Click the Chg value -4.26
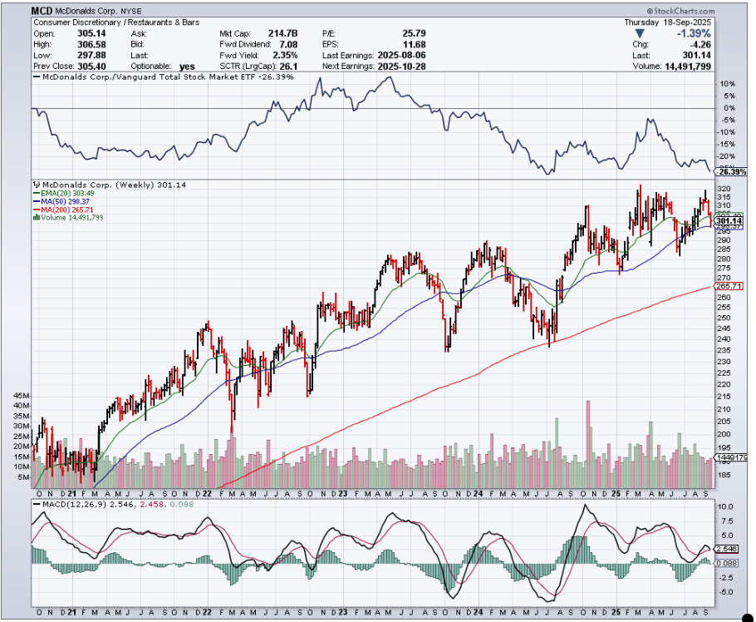 coord(700,44)
